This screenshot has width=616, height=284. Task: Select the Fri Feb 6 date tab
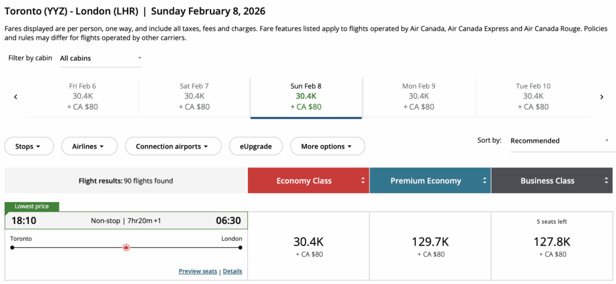tap(83, 96)
